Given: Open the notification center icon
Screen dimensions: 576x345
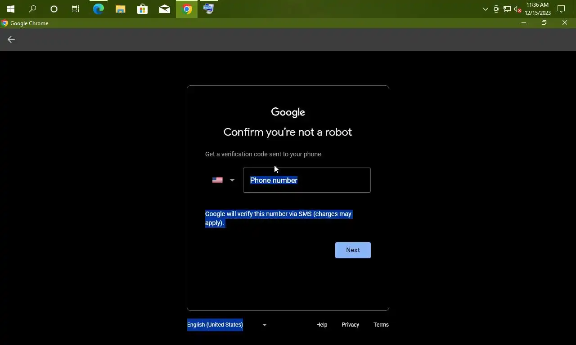Looking at the screenshot, I should coord(561,9).
